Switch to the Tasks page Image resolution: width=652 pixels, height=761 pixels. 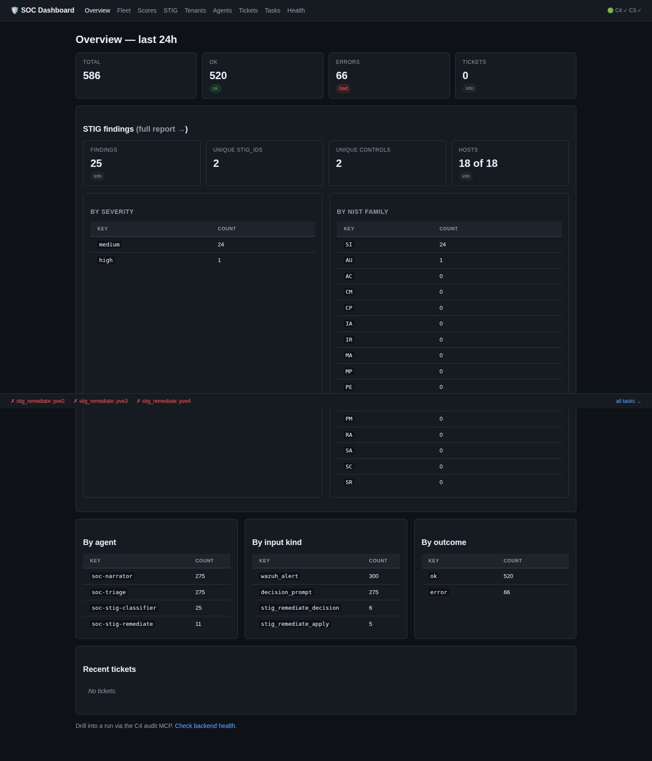point(273,10)
